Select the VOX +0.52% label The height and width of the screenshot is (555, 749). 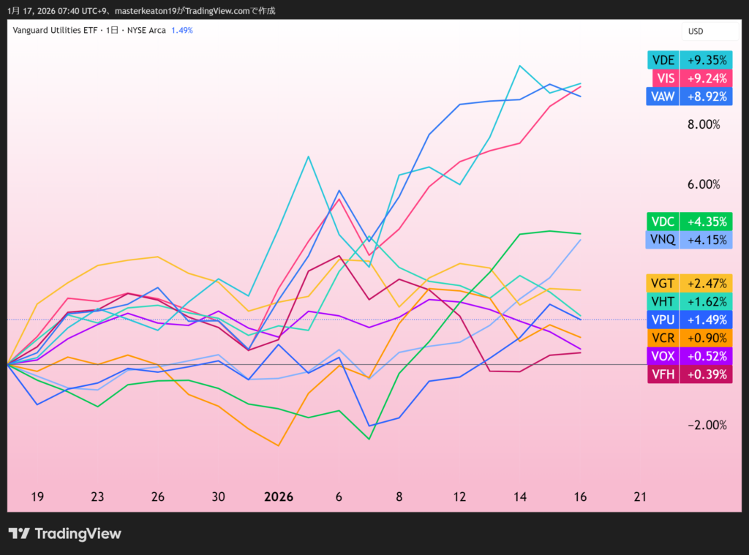tap(690, 356)
